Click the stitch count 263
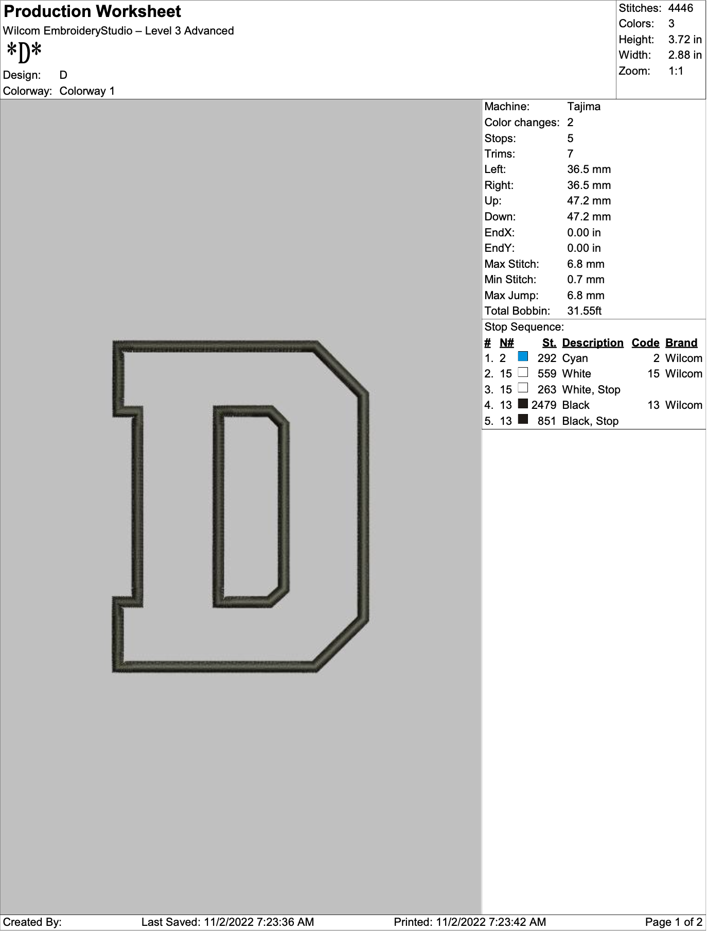 547,390
